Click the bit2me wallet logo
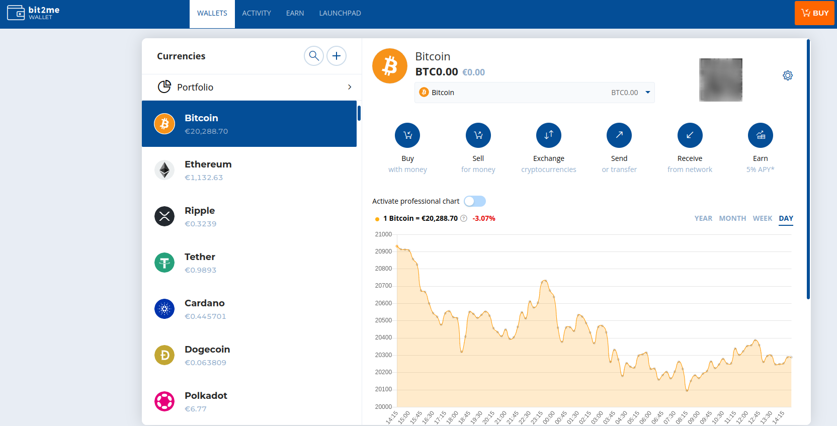The height and width of the screenshot is (426, 837). [33, 13]
